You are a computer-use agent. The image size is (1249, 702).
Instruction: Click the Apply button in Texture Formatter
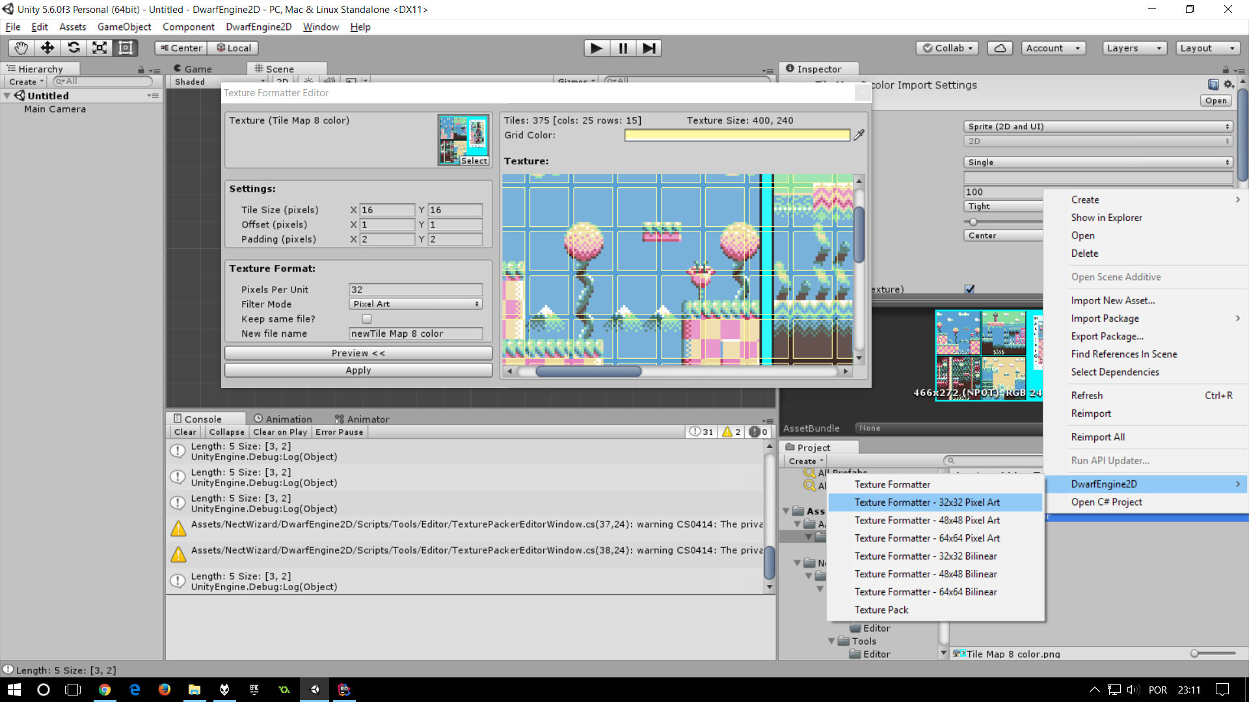point(358,370)
